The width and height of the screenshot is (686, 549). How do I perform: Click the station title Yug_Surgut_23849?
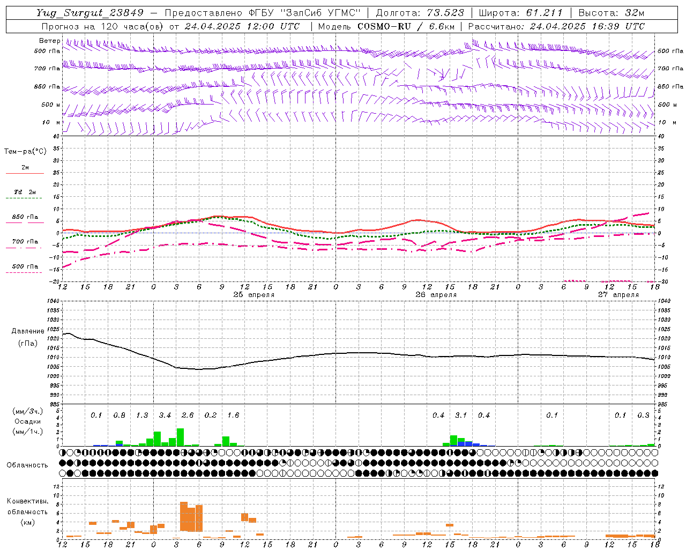click(90, 13)
